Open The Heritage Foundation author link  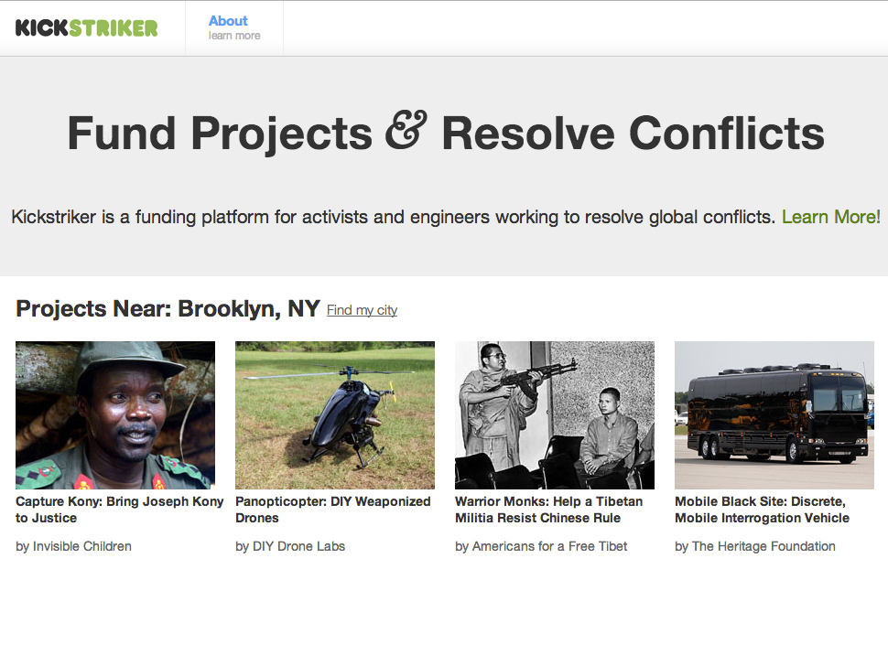(x=763, y=546)
